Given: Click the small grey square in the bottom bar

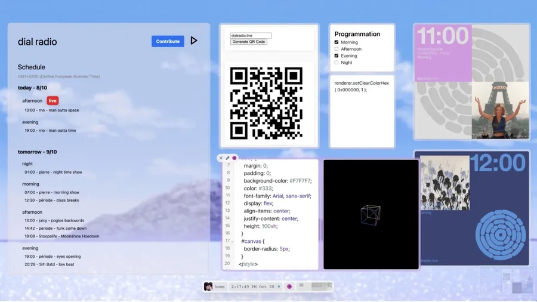Looking at the screenshot, I should [301, 285].
